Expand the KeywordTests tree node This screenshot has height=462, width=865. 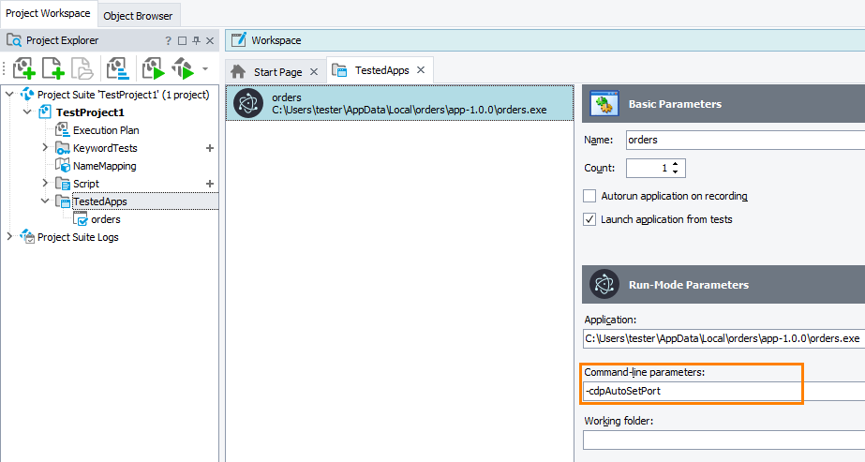coord(45,148)
